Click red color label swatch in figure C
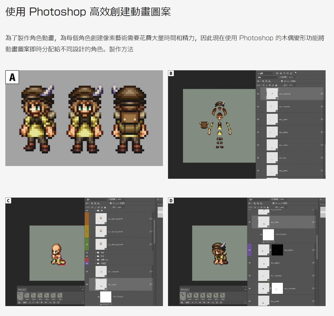This screenshot has width=334, height=316. pos(87,260)
